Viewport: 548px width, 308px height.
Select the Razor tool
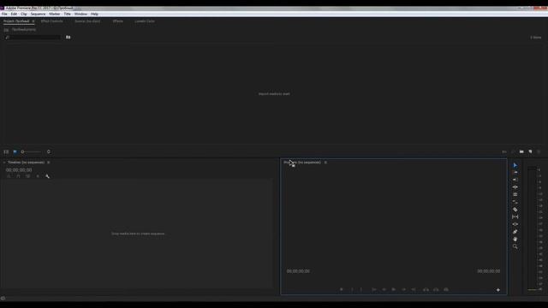coord(515,210)
